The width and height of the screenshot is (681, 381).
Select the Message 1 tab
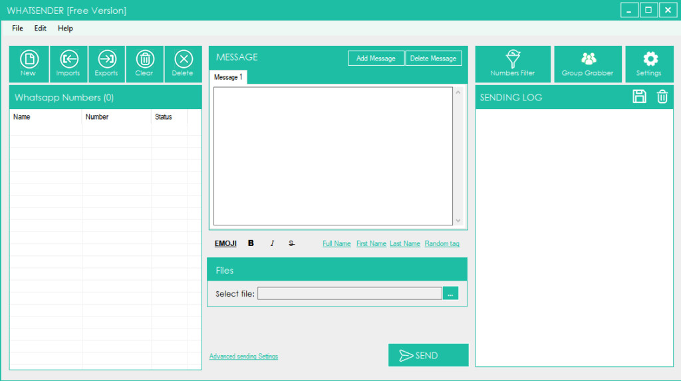coord(229,77)
